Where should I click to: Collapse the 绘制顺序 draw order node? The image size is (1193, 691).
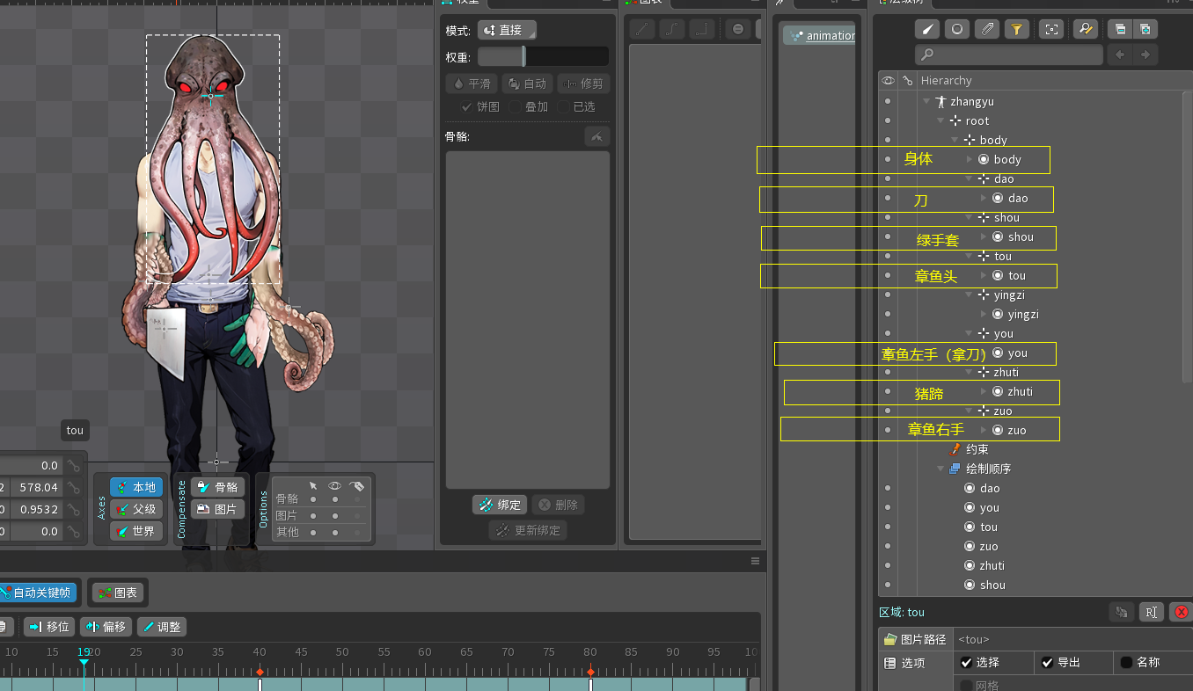tap(940, 469)
